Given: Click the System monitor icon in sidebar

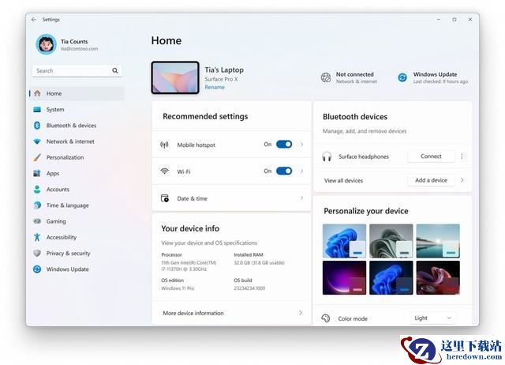Looking at the screenshot, I should pos(37,109).
